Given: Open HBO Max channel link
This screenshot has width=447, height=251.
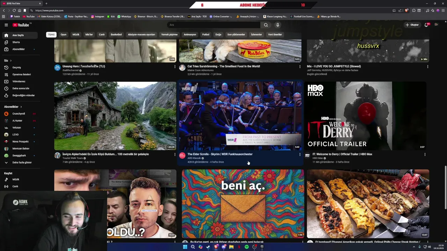Looking at the screenshot, I should (x=318, y=158).
